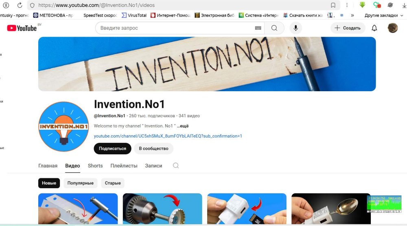The width and height of the screenshot is (407, 226).
Task: Bookmark this page with the address bar icon
Action: pyautogui.click(x=333, y=5)
